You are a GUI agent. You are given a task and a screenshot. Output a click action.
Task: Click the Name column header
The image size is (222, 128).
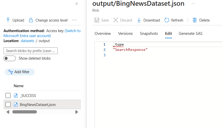19,86
